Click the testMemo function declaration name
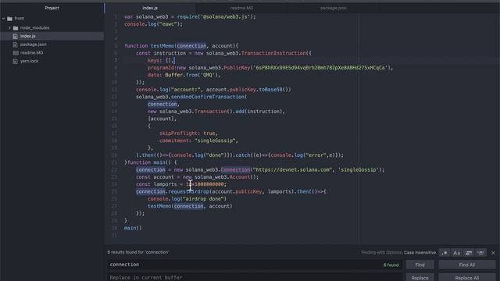 (162, 46)
